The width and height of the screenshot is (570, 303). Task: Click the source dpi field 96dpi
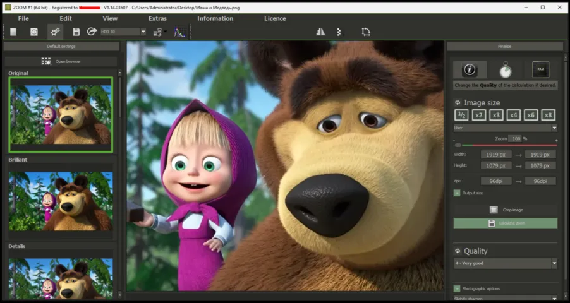[x=496, y=181]
